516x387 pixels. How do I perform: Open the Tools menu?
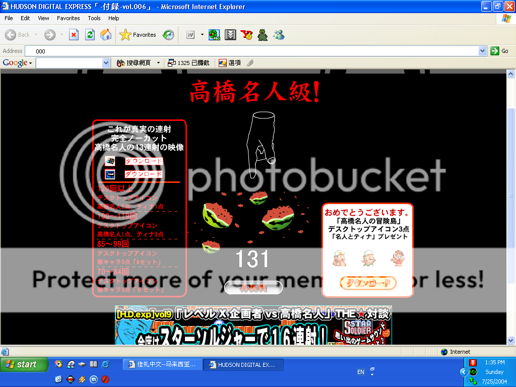pos(94,18)
